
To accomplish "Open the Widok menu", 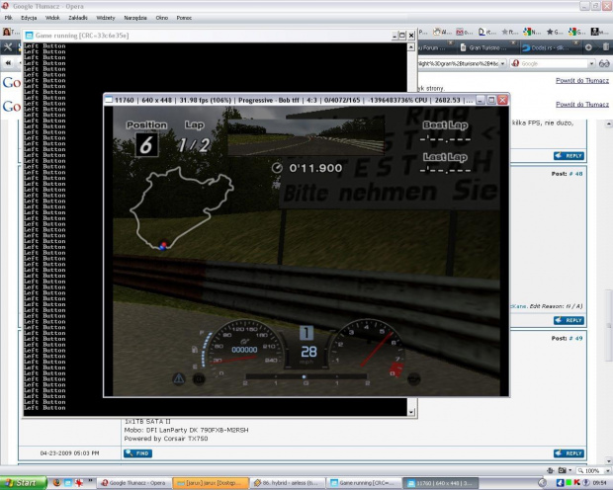I will click(52, 18).
